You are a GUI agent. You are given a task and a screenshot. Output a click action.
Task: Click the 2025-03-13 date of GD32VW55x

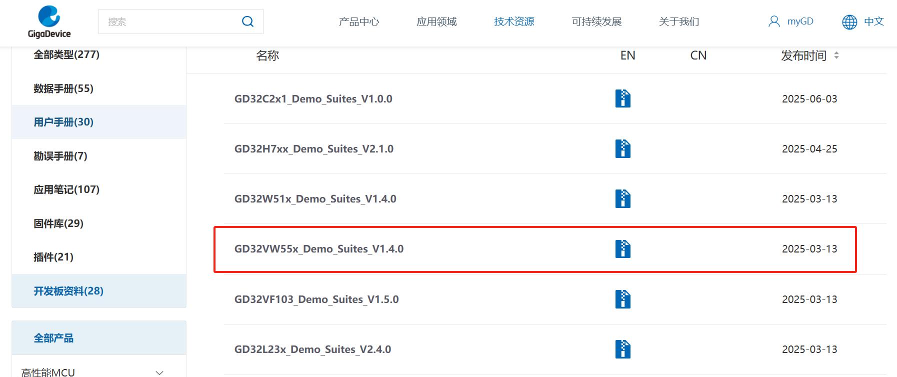pos(809,249)
